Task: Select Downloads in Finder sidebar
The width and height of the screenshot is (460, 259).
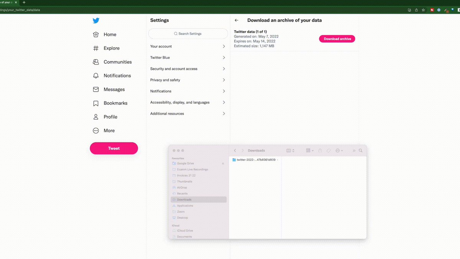Action: coord(199,200)
